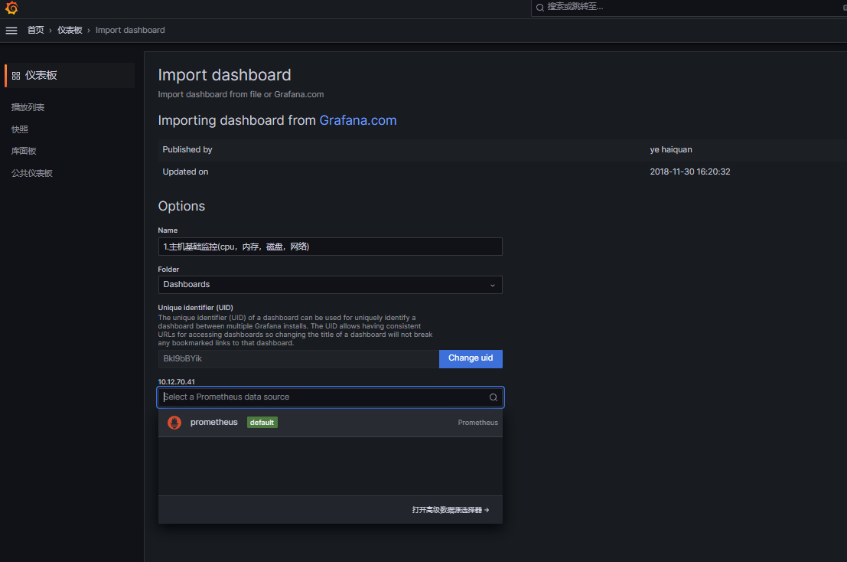Select 仪表板 in the sidebar

(x=70, y=75)
